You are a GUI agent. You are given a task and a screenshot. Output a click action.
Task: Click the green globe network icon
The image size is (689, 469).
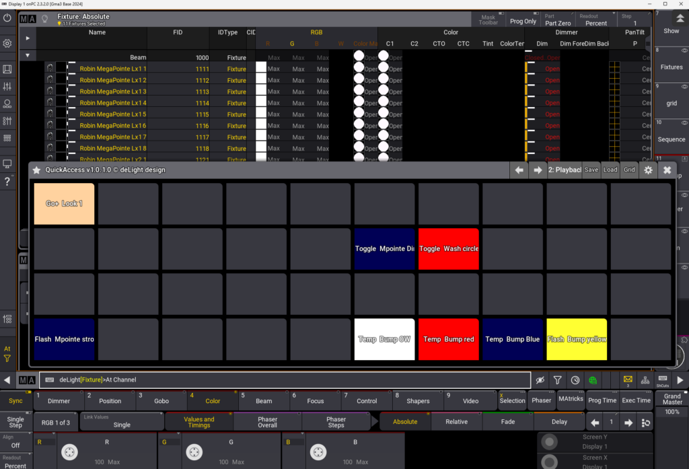click(593, 380)
